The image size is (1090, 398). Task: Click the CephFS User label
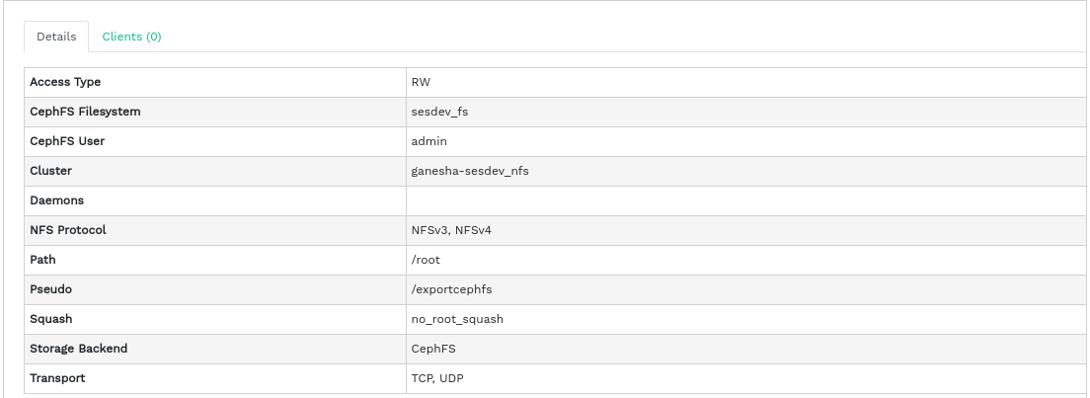[67, 141]
